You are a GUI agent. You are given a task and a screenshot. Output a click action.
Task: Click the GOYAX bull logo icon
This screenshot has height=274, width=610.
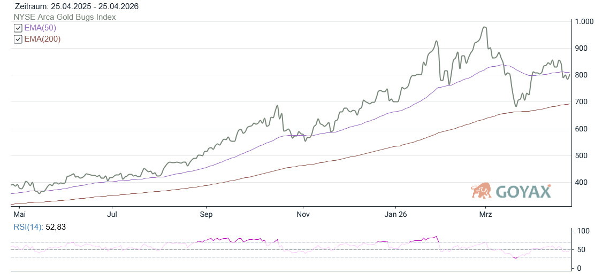coord(481,190)
